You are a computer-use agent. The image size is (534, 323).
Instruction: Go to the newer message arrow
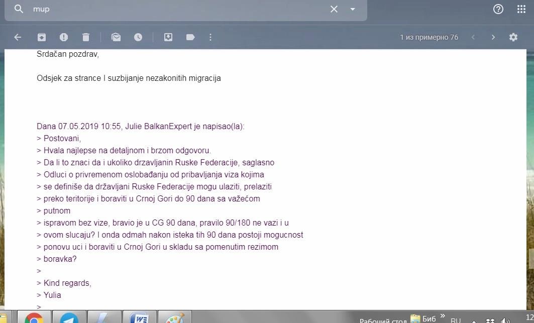click(x=473, y=37)
